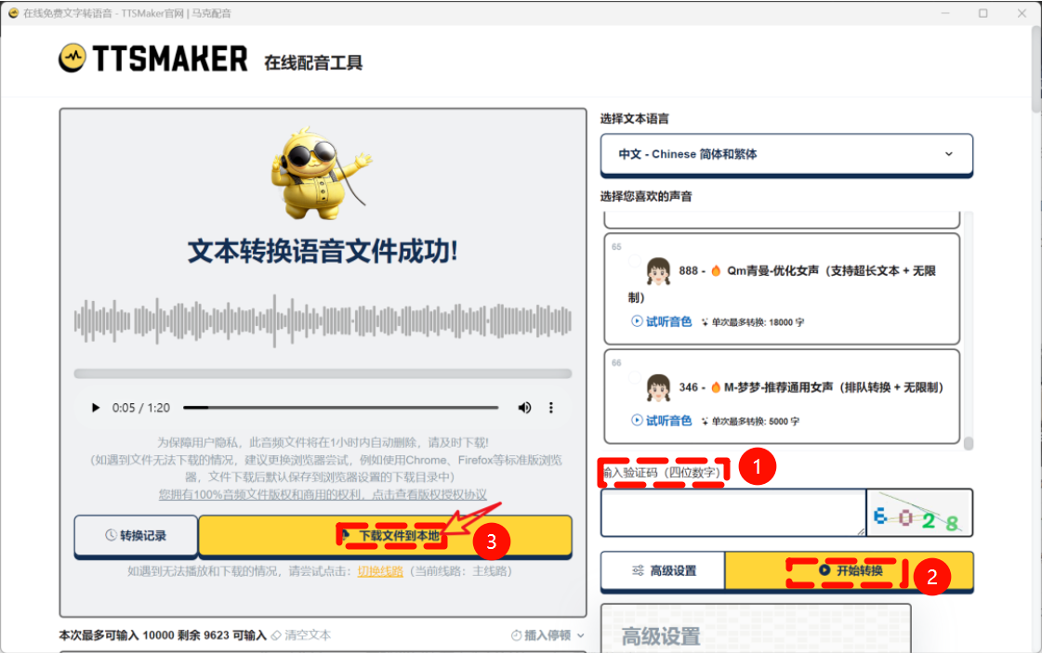Click the 单次最多转换: 18000 字 text

click(758, 322)
